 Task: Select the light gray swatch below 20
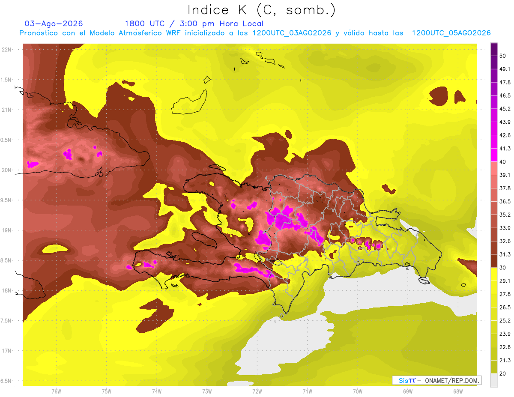click(x=494, y=380)
